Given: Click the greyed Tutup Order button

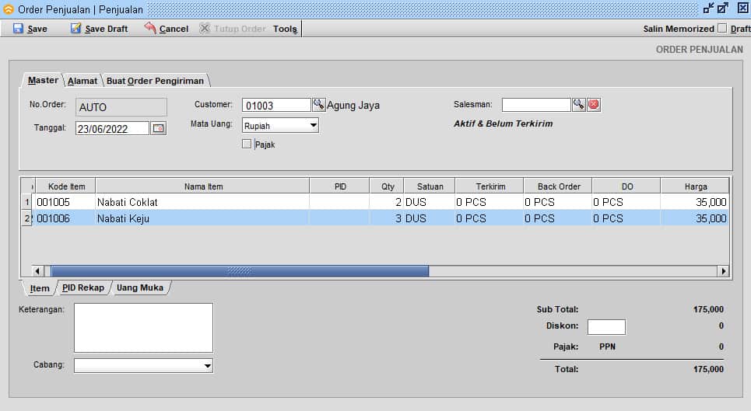Looking at the screenshot, I should (232, 29).
